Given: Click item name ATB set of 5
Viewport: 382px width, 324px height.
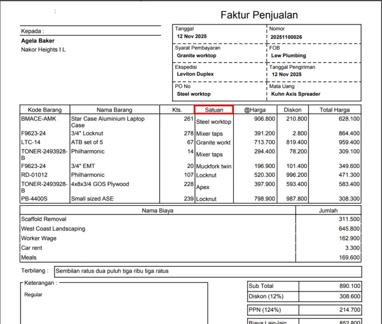Looking at the screenshot, I should pyautogui.click(x=87, y=142).
